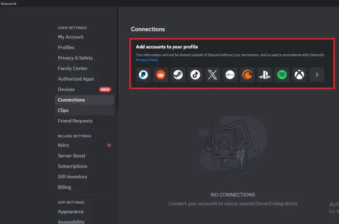This screenshot has width=339, height=224.
Task: Connect a PayPal account
Action: [x=144, y=74]
